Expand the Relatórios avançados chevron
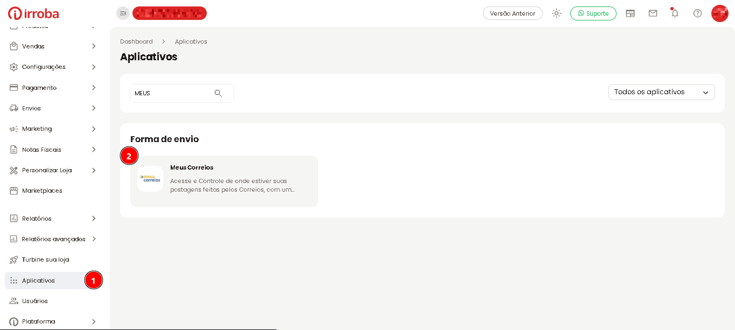 [x=94, y=239]
